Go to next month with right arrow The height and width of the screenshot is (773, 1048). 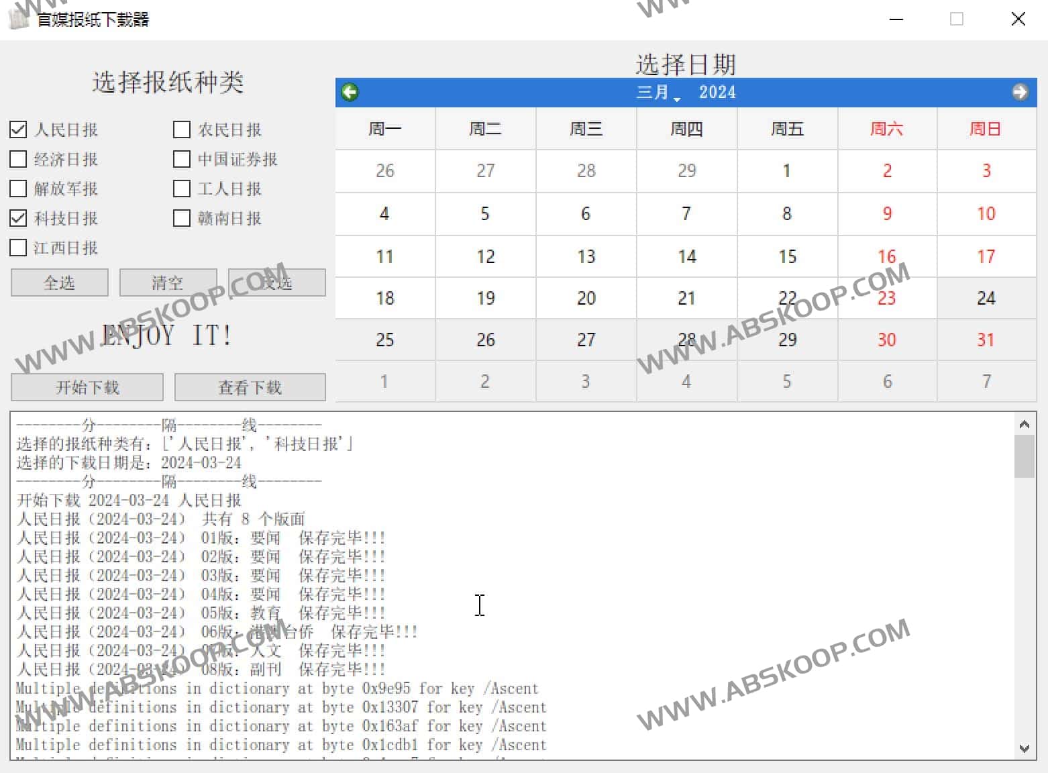[1020, 92]
